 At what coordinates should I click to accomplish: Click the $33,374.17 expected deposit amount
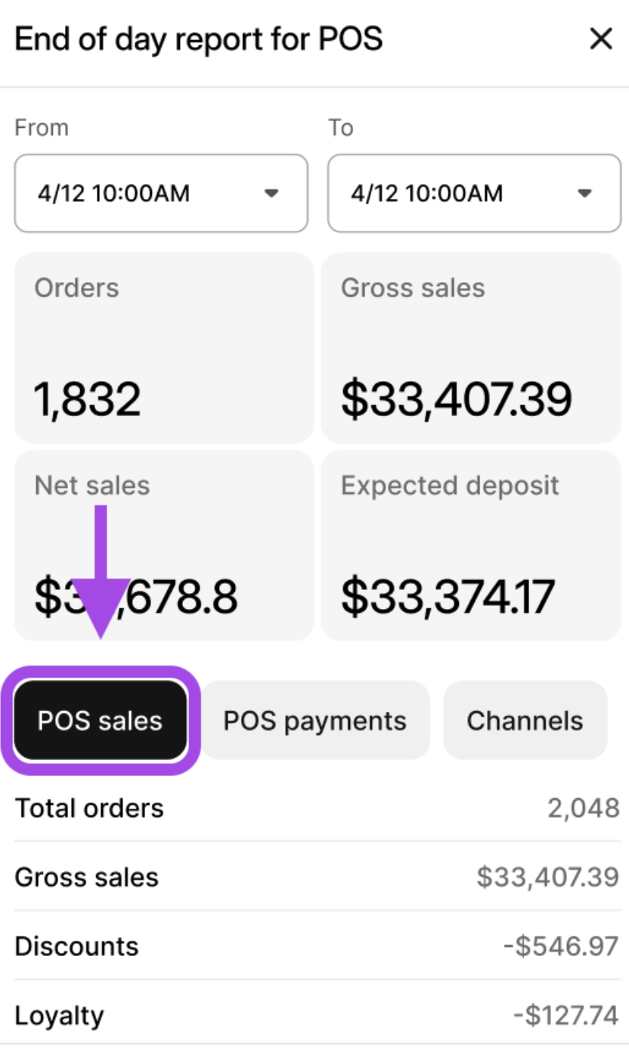448,596
